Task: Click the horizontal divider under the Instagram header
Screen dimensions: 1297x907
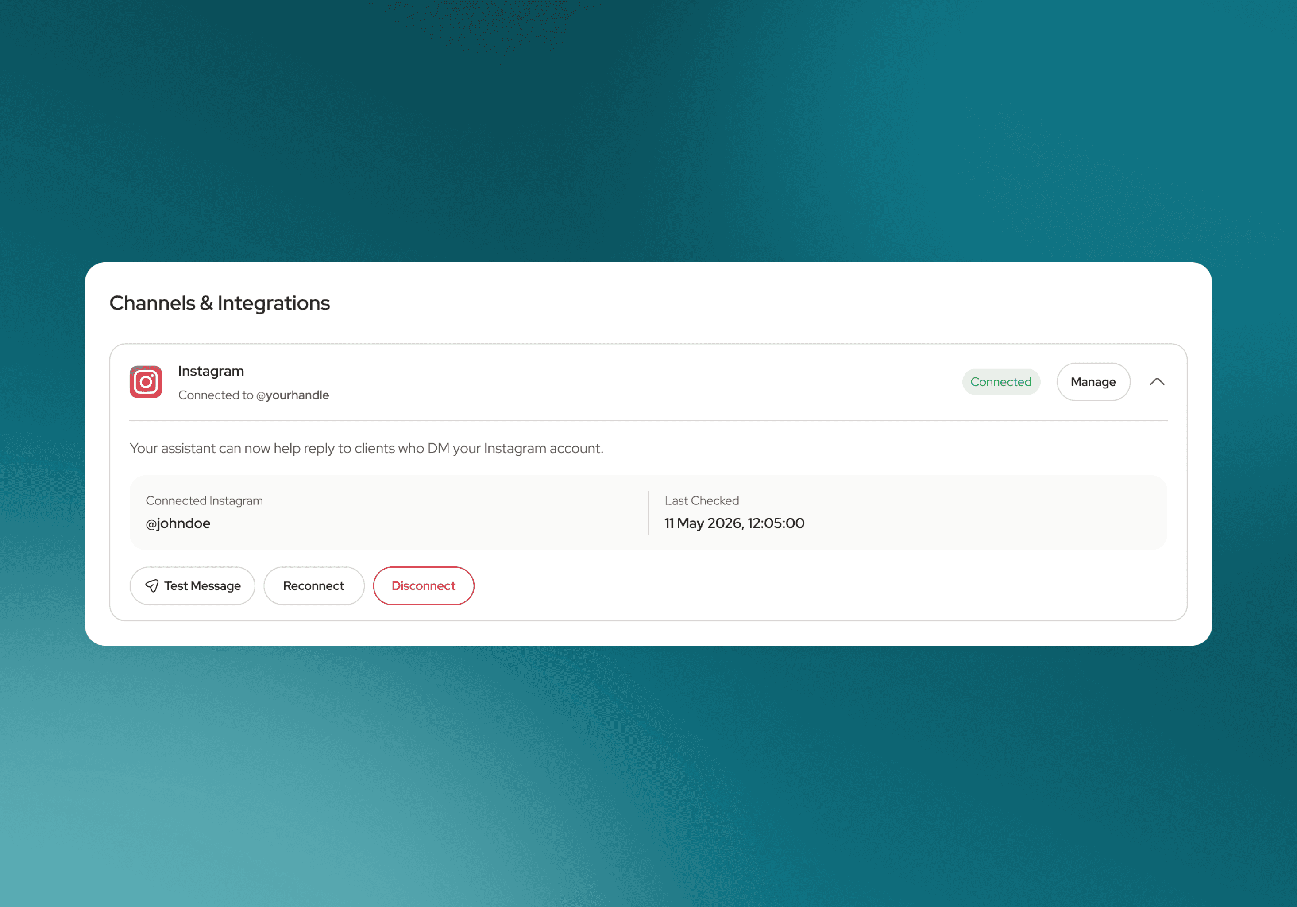Action: [x=648, y=420]
